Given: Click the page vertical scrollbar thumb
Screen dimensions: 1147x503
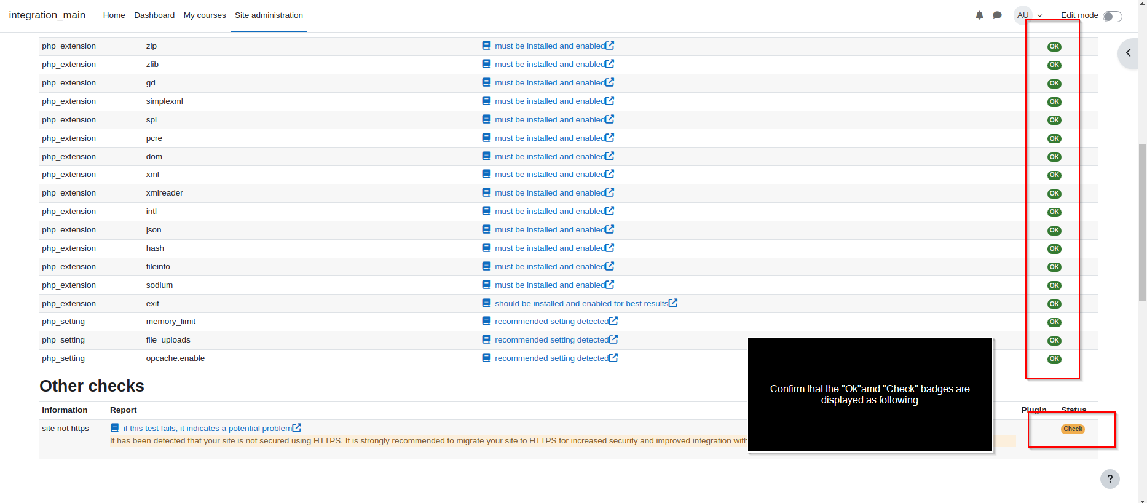Looking at the screenshot, I should tap(1142, 222).
